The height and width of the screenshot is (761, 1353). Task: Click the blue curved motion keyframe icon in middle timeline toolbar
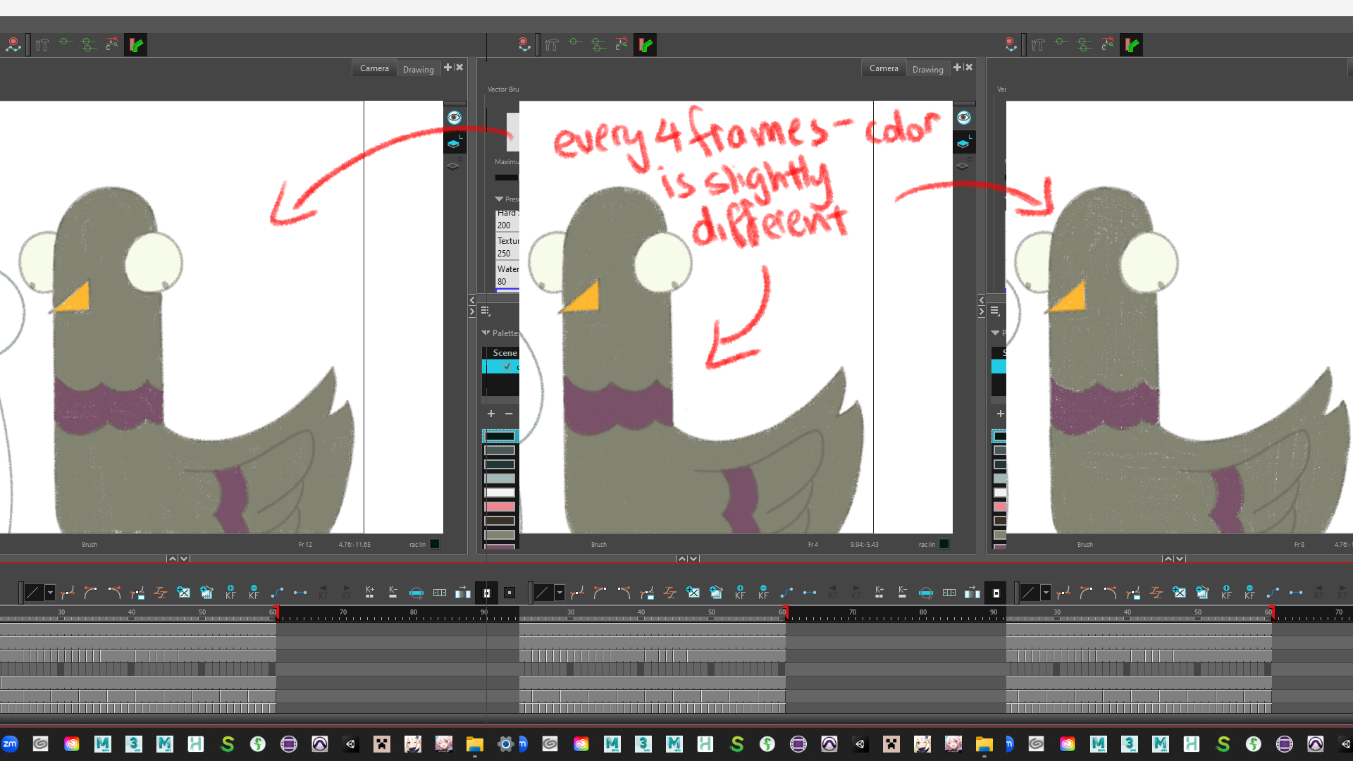tap(786, 593)
